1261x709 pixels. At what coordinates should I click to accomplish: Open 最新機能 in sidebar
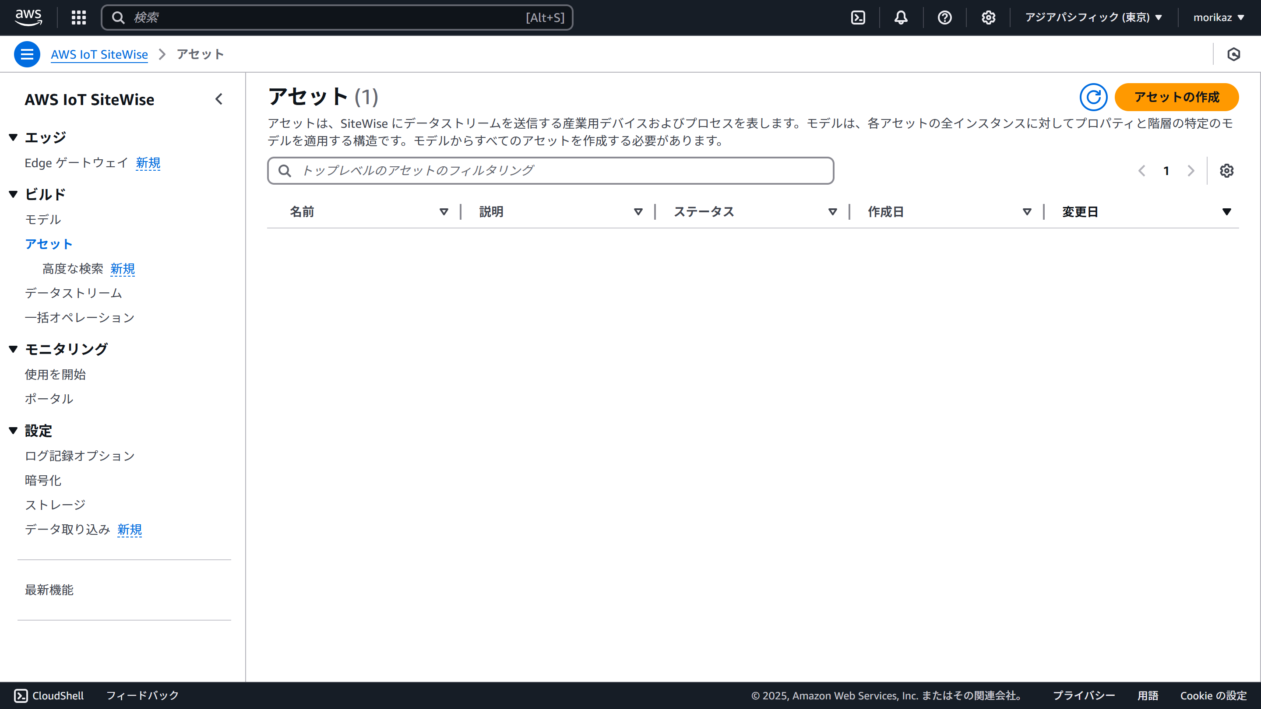click(49, 590)
